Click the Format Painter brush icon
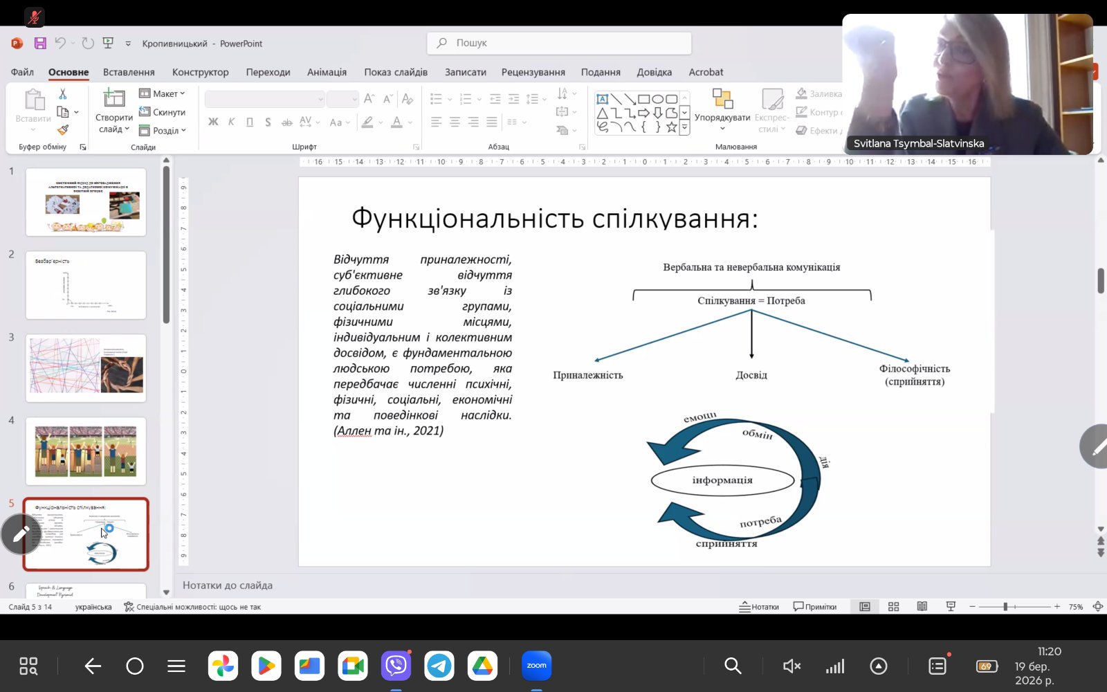Screen dimensions: 1107x692 click(63, 129)
